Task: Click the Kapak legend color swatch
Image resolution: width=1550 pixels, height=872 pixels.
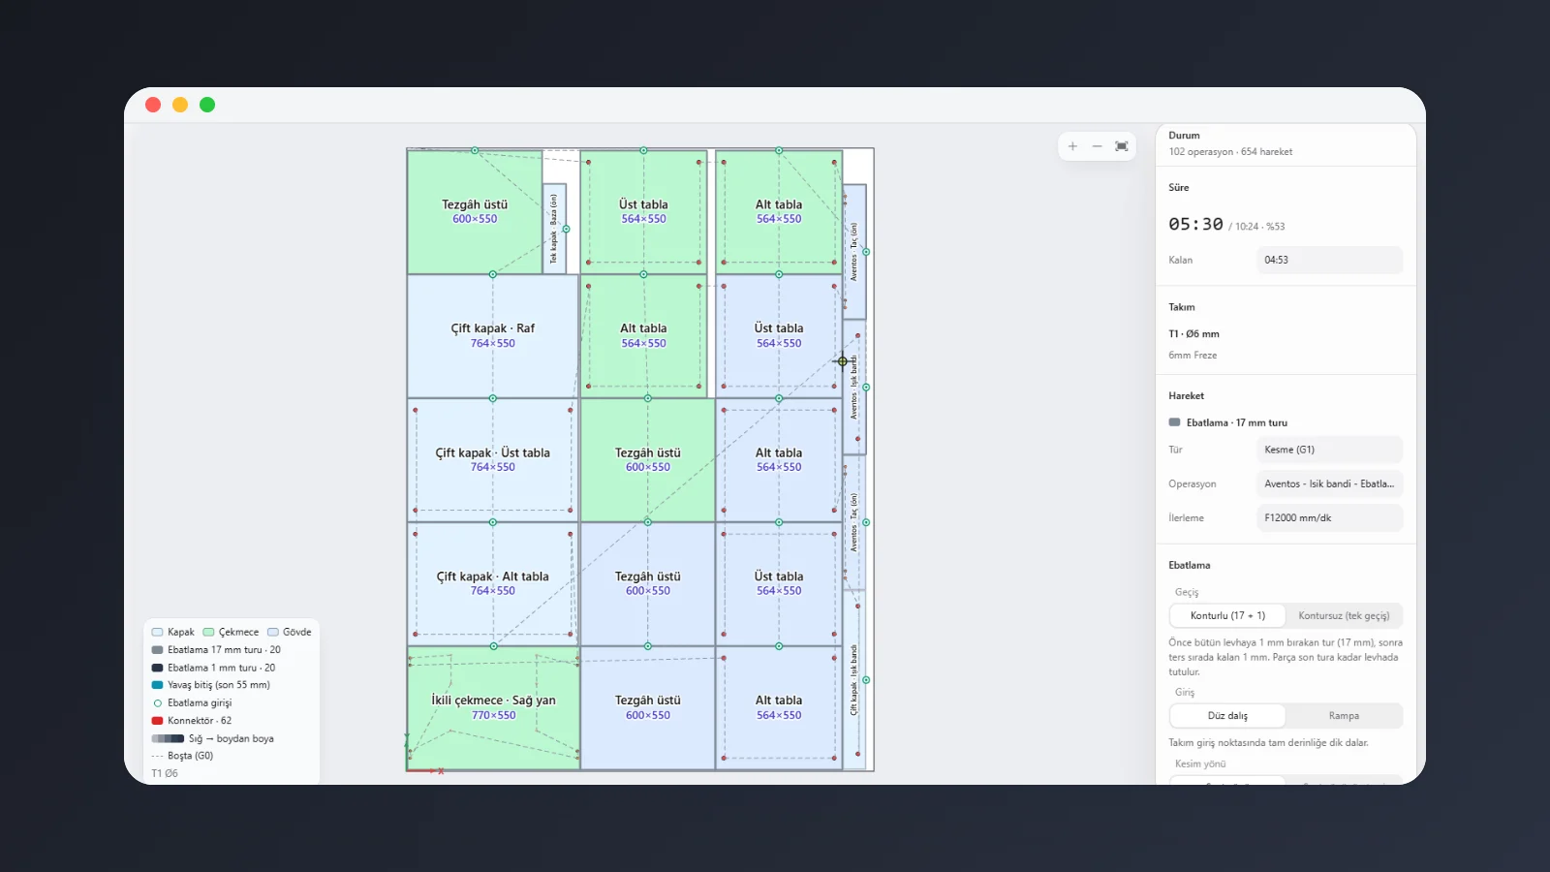Action: tap(158, 632)
